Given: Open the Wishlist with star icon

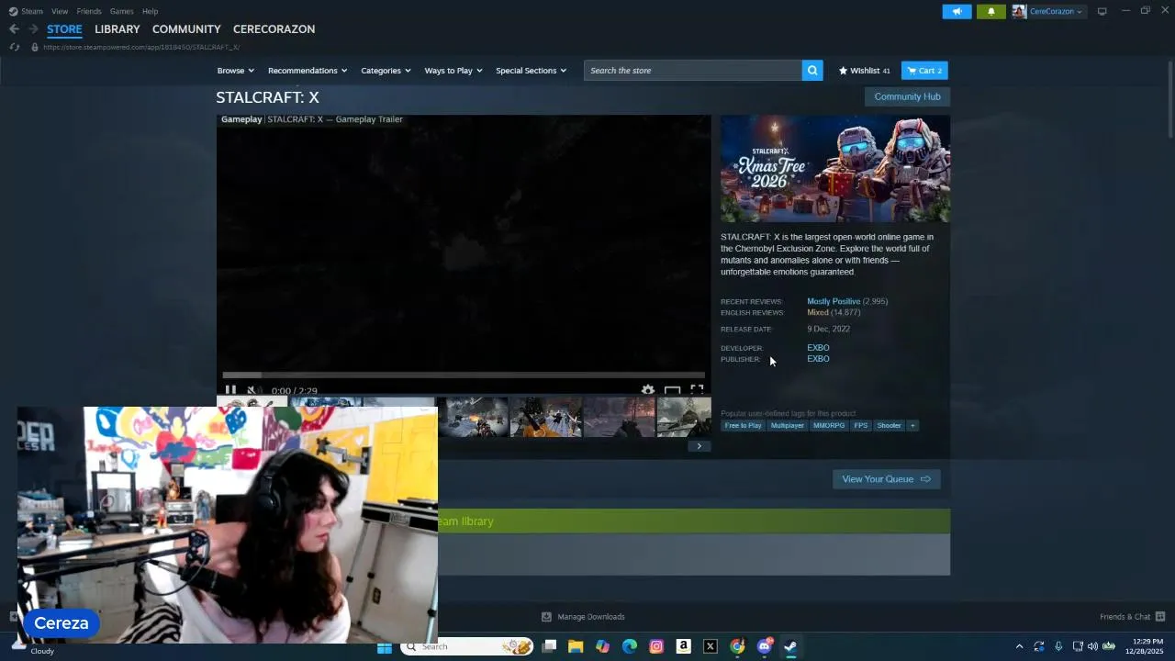Looking at the screenshot, I should click(864, 71).
